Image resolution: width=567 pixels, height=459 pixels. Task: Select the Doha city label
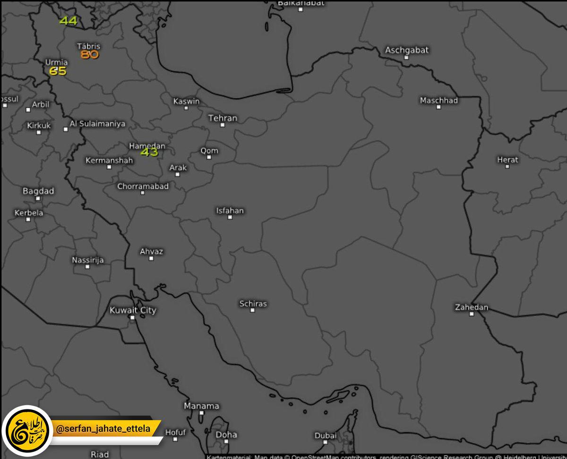[x=226, y=434]
